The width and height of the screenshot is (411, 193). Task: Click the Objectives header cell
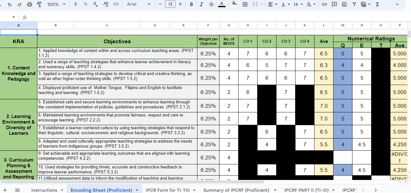[x=117, y=41]
